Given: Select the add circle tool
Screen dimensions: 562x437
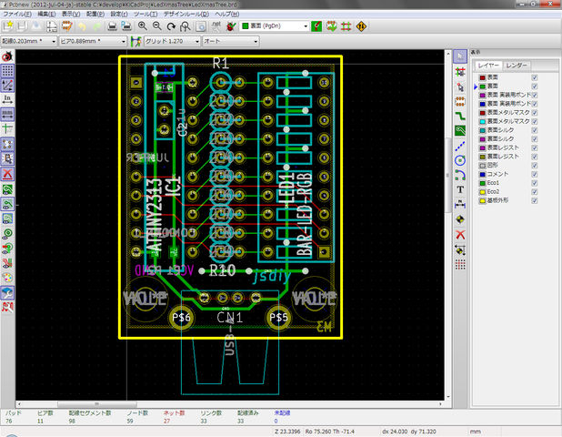Looking at the screenshot, I should (460, 160).
